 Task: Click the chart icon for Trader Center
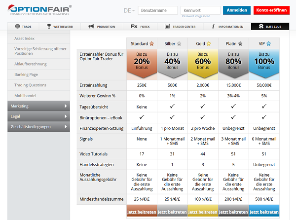167,26
